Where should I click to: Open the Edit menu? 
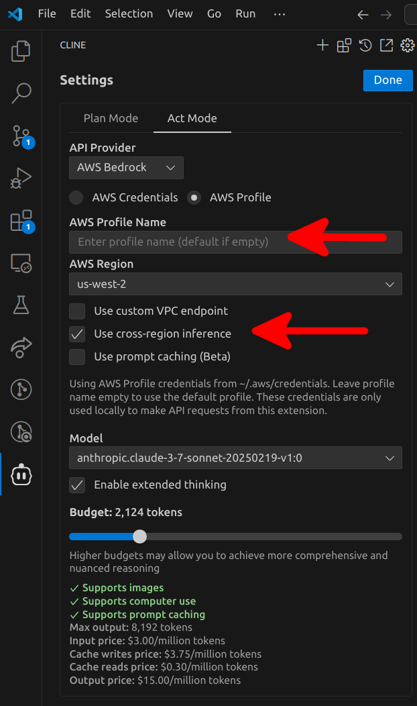(x=80, y=14)
